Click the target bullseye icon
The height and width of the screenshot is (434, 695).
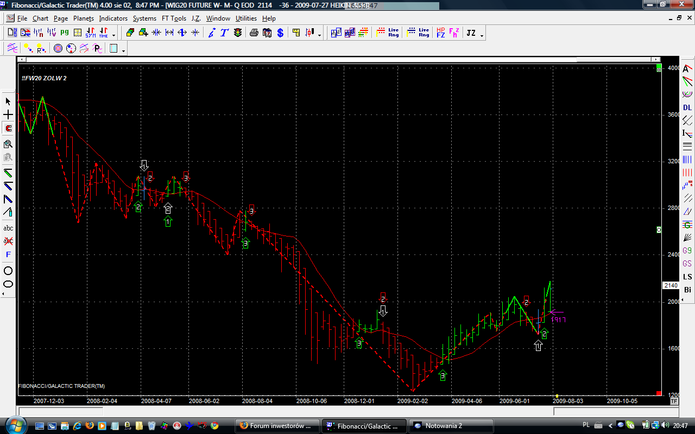[58, 49]
